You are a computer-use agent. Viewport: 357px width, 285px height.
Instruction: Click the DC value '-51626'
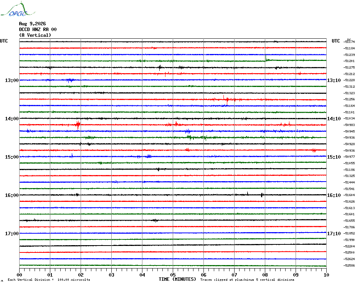349,201
